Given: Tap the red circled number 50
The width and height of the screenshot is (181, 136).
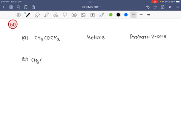Looking at the screenshot, I should coord(13,24).
